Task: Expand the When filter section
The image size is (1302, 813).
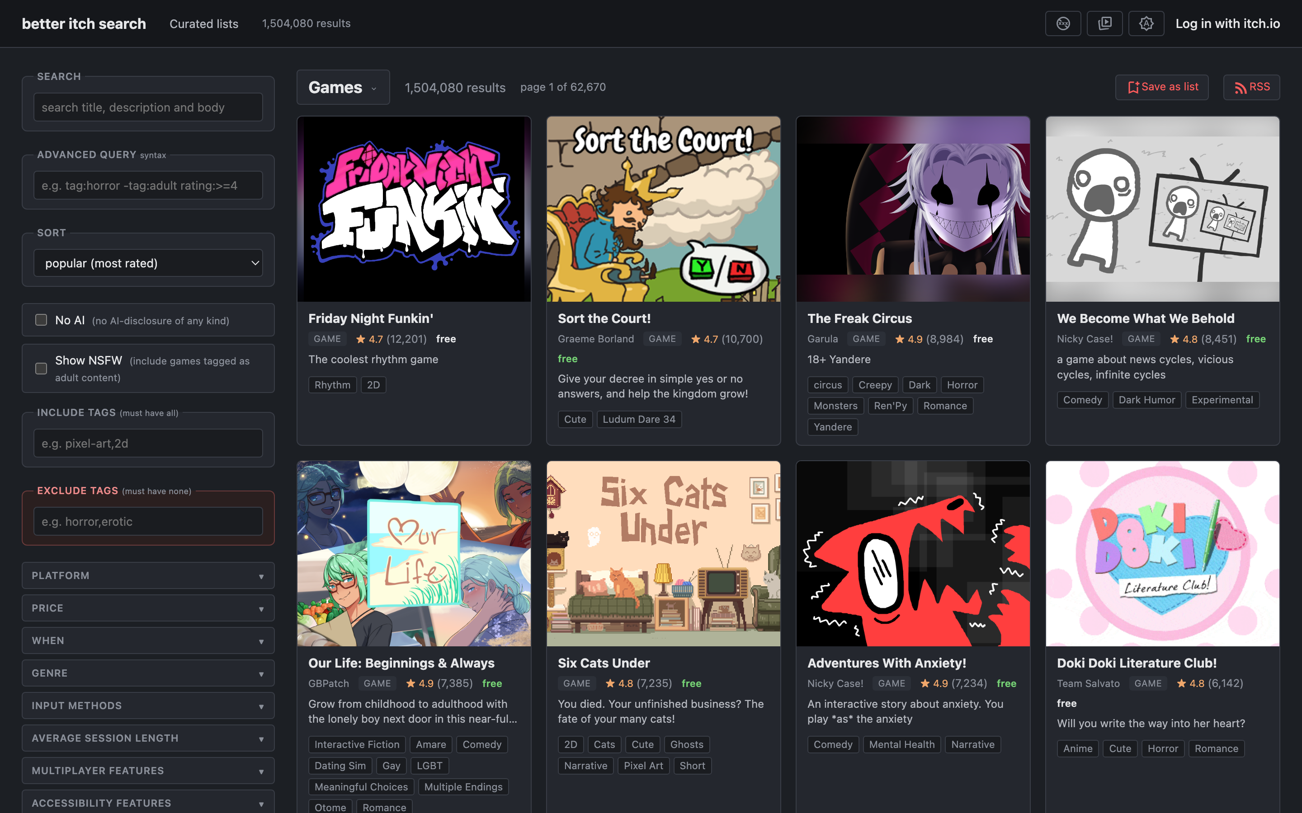Action: point(148,640)
